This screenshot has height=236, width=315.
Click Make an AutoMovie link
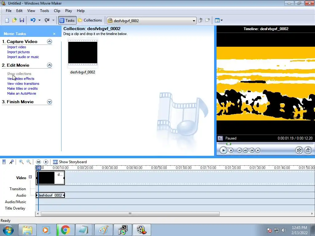22,93
